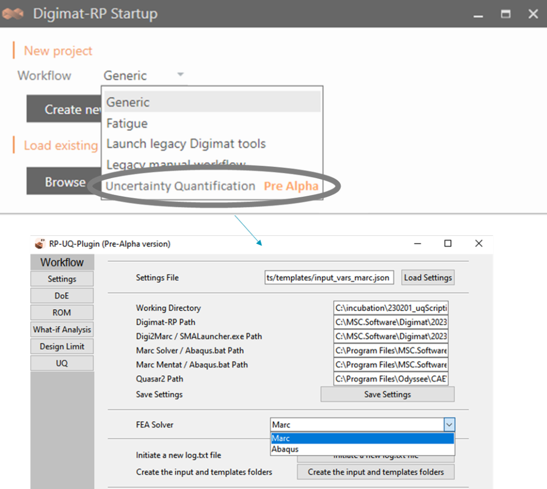Click the FEA Solver dropdown arrow

(x=449, y=425)
